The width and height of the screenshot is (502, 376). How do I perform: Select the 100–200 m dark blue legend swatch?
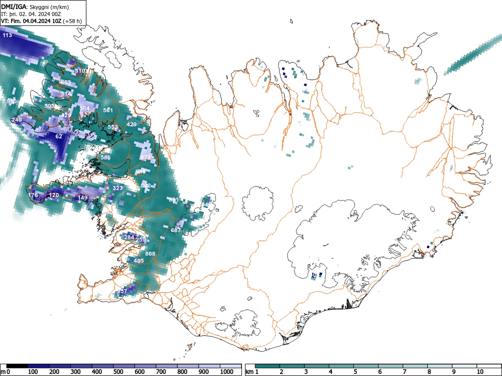39,366
